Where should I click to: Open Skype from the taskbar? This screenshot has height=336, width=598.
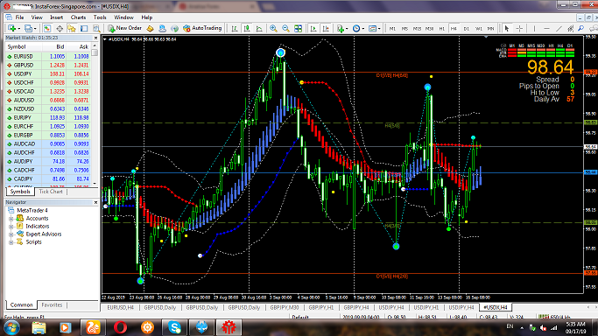coord(174,327)
